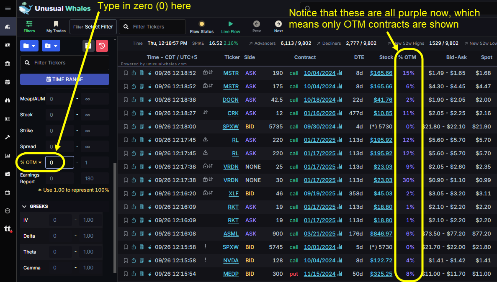Open calculator icon on the CRK row
This screenshot has width=497, height=282.
[142, 113]
